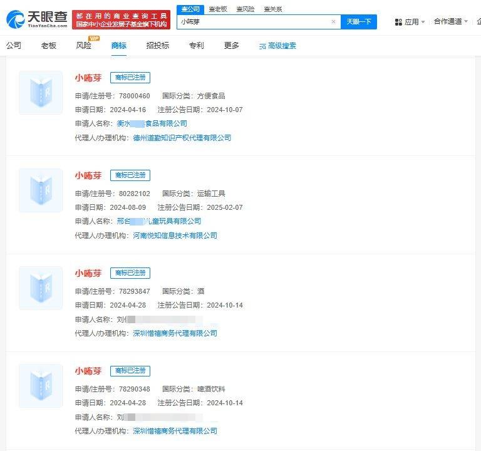Click announcement date 2024-10-07
The width and height of the screenshot is (481, 451).
225,110
